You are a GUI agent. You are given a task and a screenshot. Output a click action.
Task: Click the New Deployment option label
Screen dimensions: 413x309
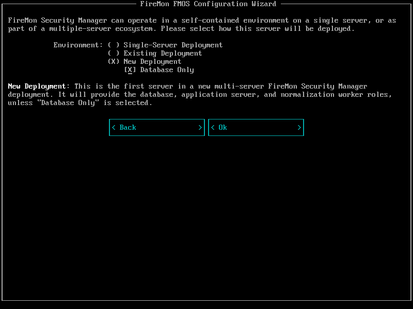(152, 62)
